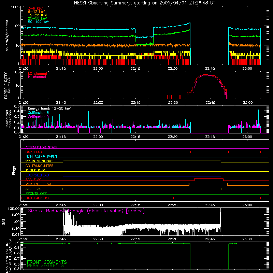
Task: Click the FRONTS OFF flag label
Action: tap(36, 193)
